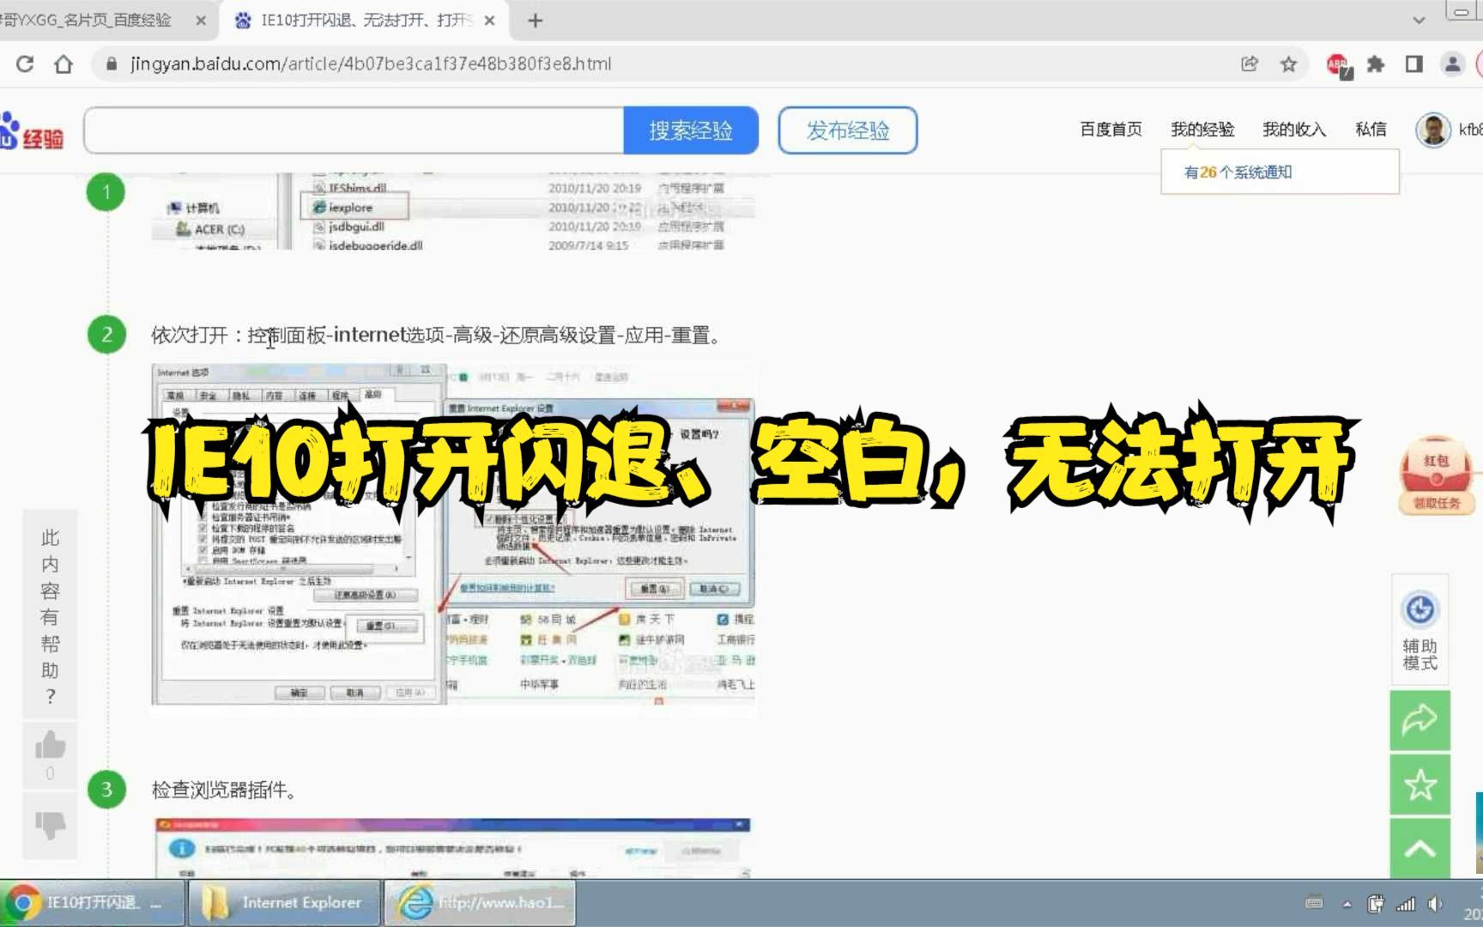Enable 辅助模式 accessibility mode
Image resolution: width=1483 pixels, height=927 pixels.
coord(1419,630)
